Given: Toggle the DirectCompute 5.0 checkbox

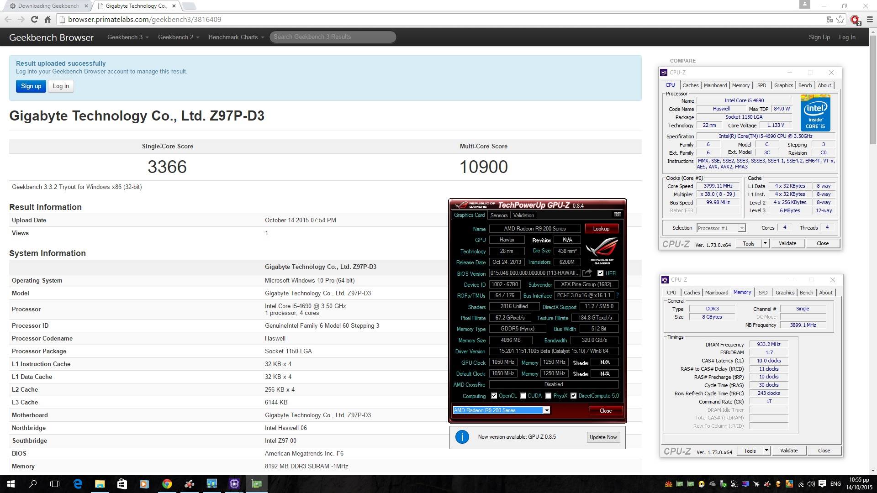Looking at the screenshot, I should pos(573,396).
